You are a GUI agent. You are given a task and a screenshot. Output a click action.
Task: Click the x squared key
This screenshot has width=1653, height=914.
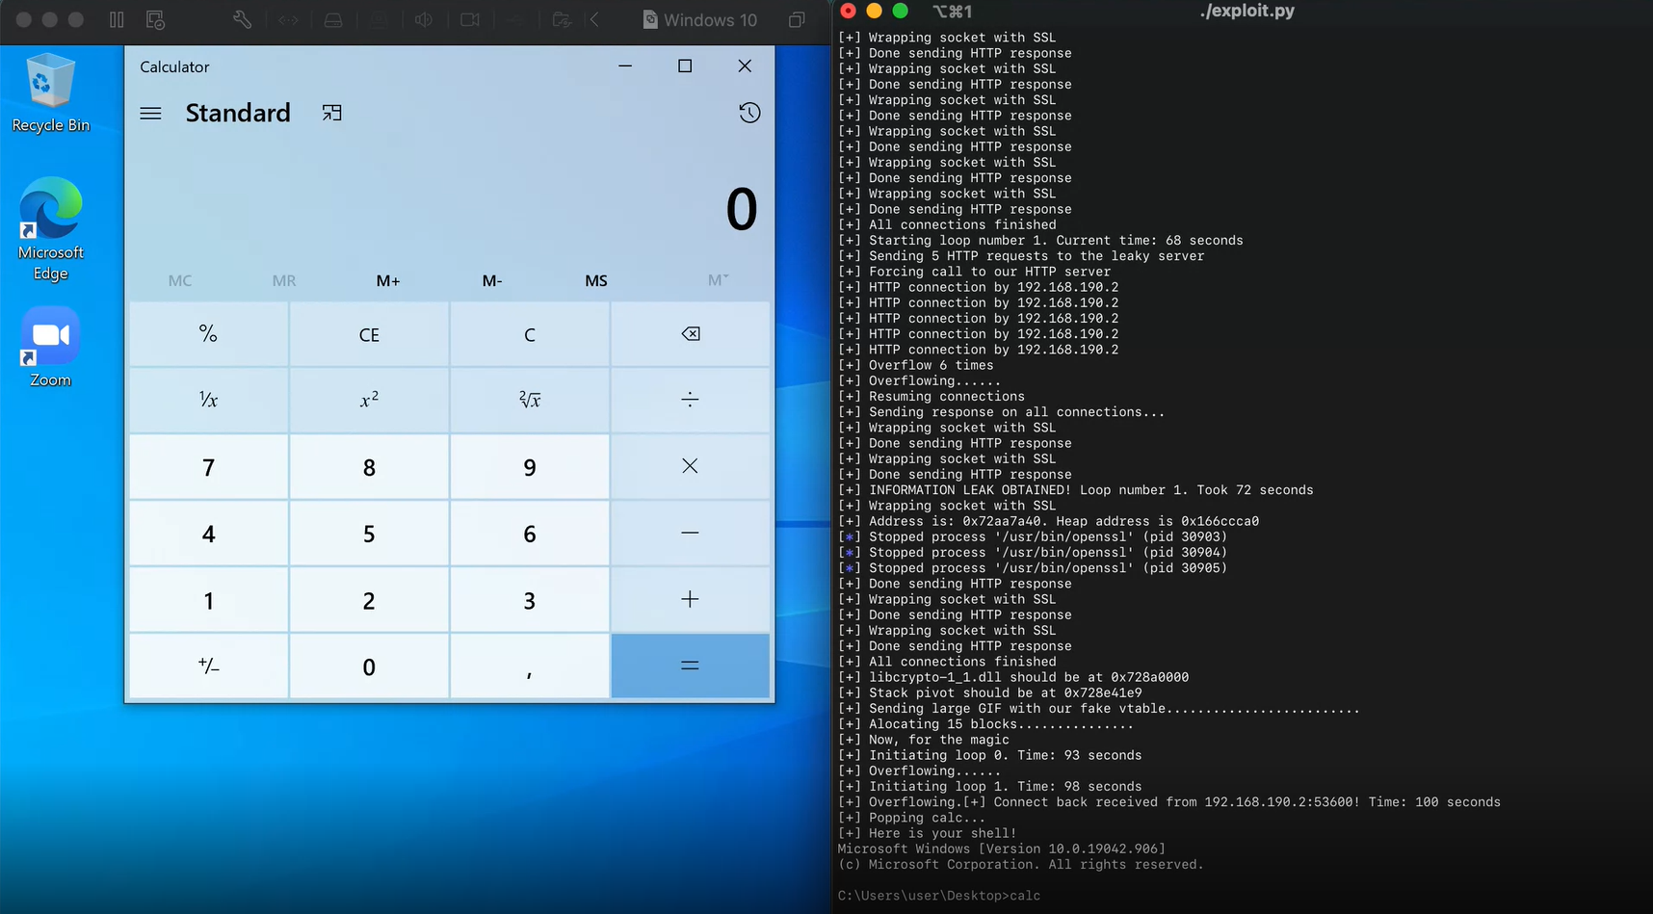pos(369,400)
